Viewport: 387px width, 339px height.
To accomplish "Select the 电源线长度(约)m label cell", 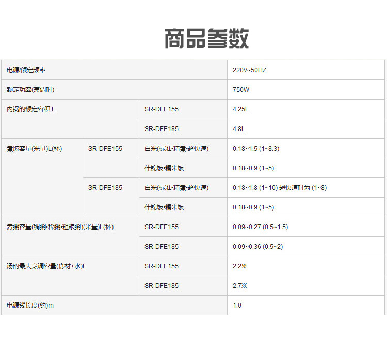I will [30, 305].
